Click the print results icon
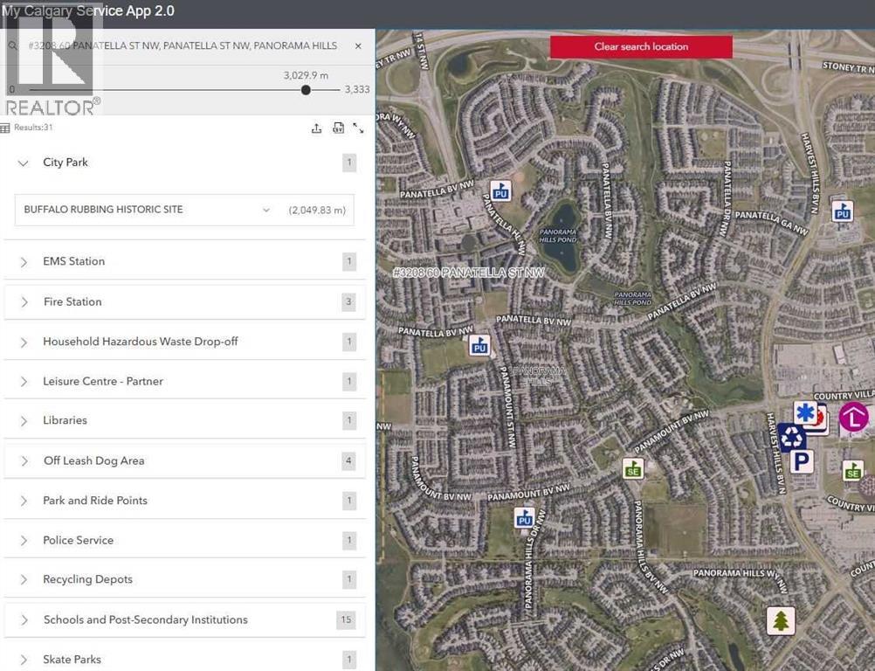Viewport: 875px width, 671px height. click(x=338, y=128)
